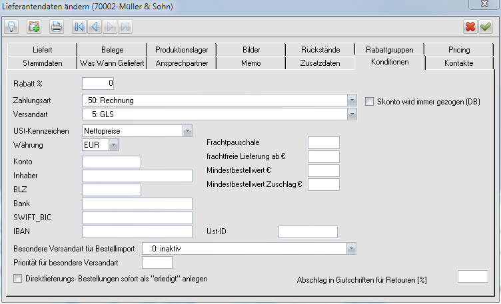
Task: Open the Zahlungsart dropdown
Action: 352,100
